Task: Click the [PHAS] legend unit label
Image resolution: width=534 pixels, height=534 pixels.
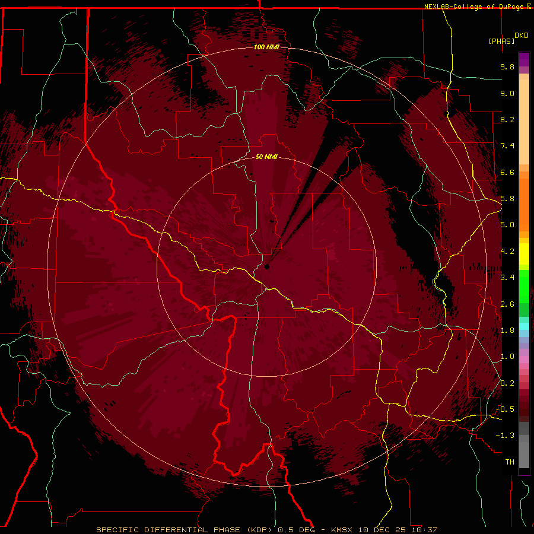Action: 501,41
